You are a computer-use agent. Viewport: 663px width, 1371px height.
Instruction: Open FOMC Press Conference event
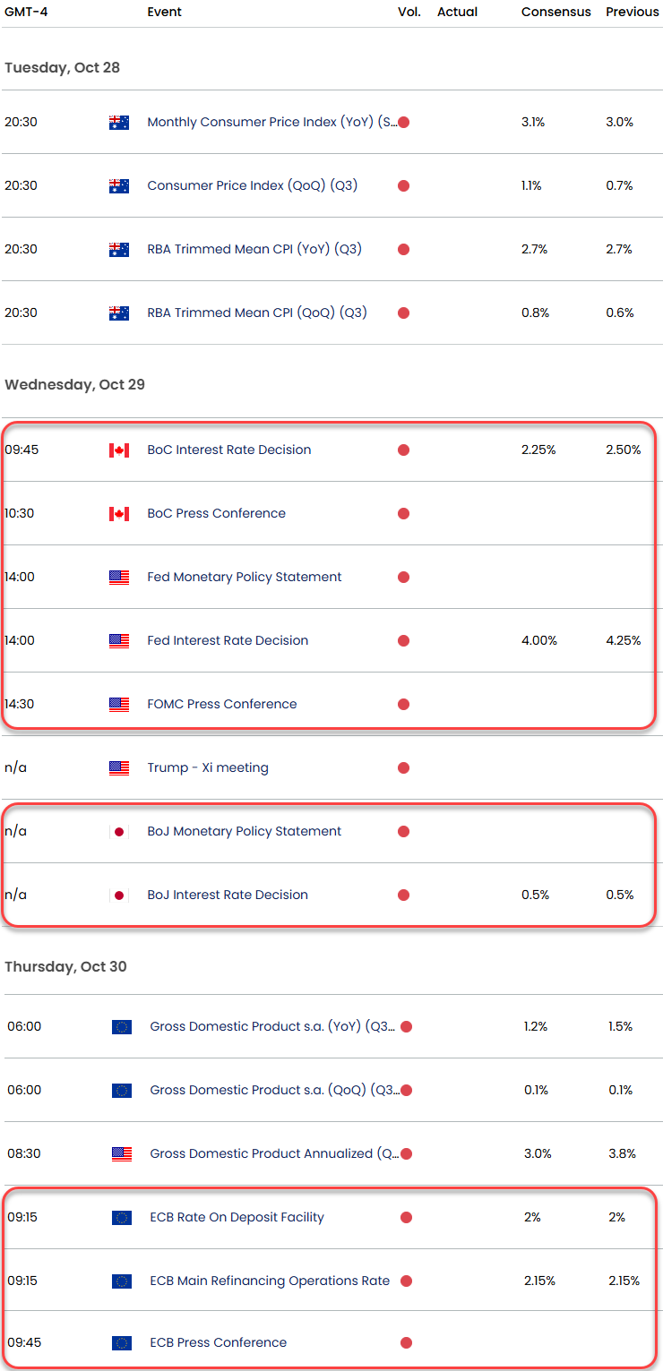(x=222, y=705)
